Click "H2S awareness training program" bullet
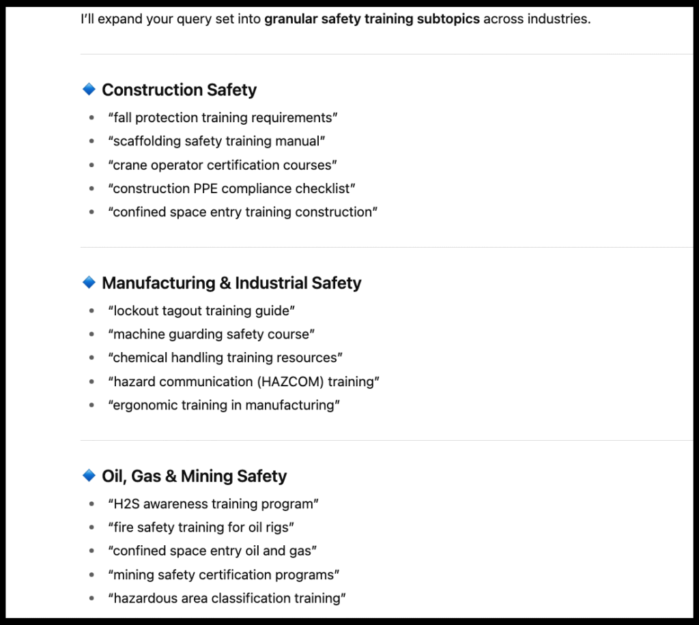699x625 pixels. tap(214, 504)
